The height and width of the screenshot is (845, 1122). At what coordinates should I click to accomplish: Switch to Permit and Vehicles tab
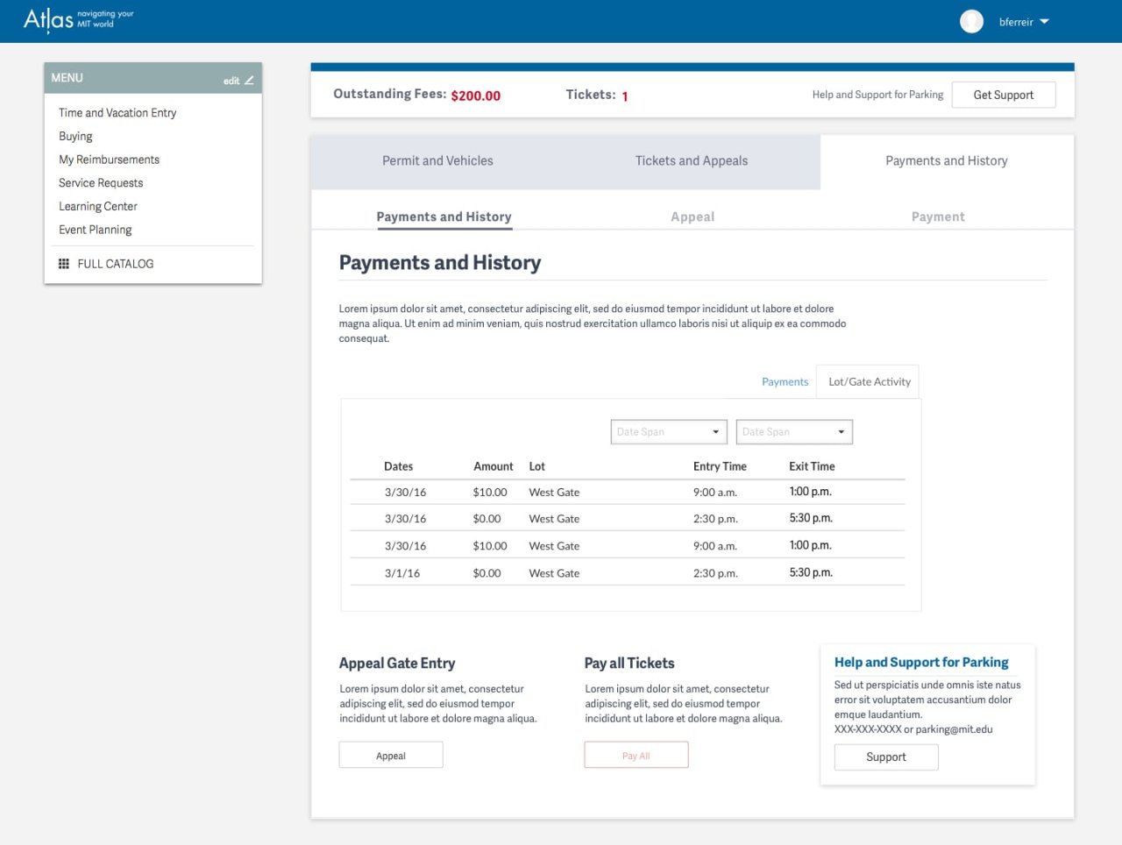coord(437,161)
